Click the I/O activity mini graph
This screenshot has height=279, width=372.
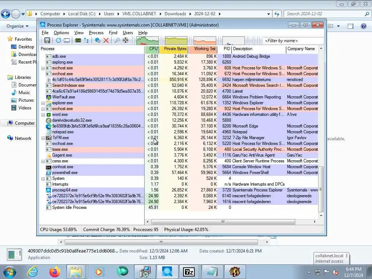[x=234, y=41]
